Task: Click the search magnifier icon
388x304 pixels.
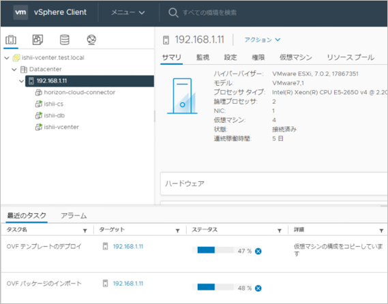Action: (x=173, y=12)
